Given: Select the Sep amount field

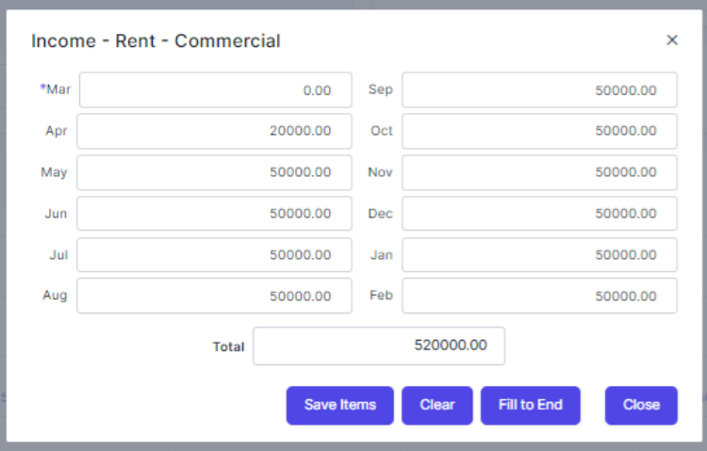Looking at the screenshot, I should tap(539, 89).
